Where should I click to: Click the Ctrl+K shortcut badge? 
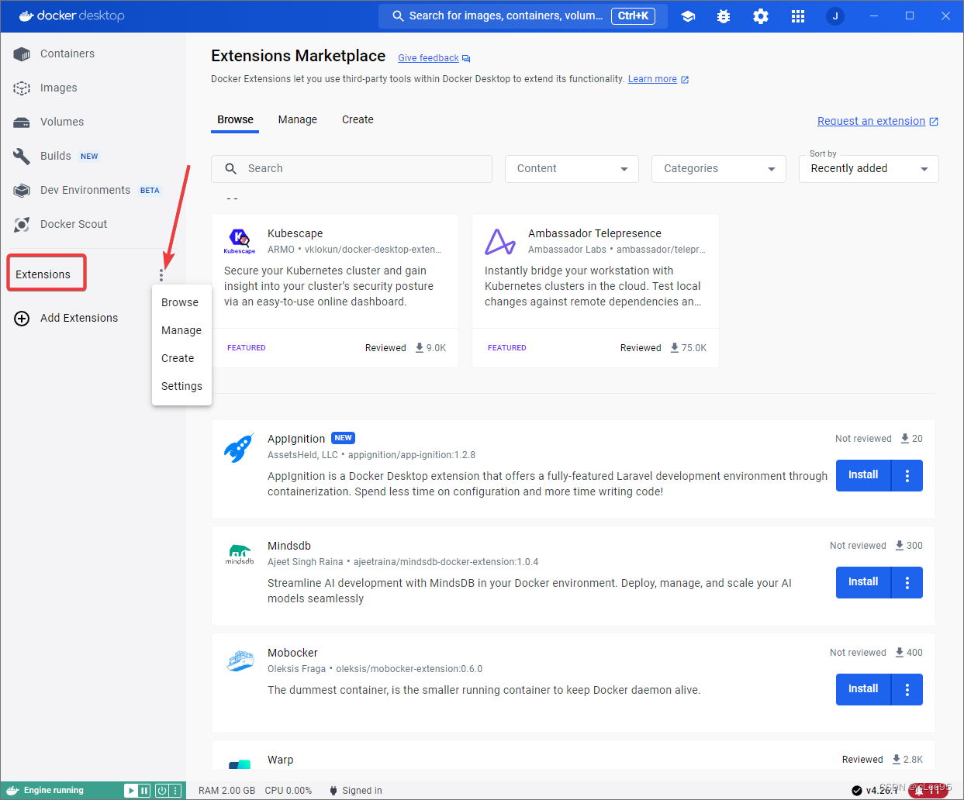[634, 16]
